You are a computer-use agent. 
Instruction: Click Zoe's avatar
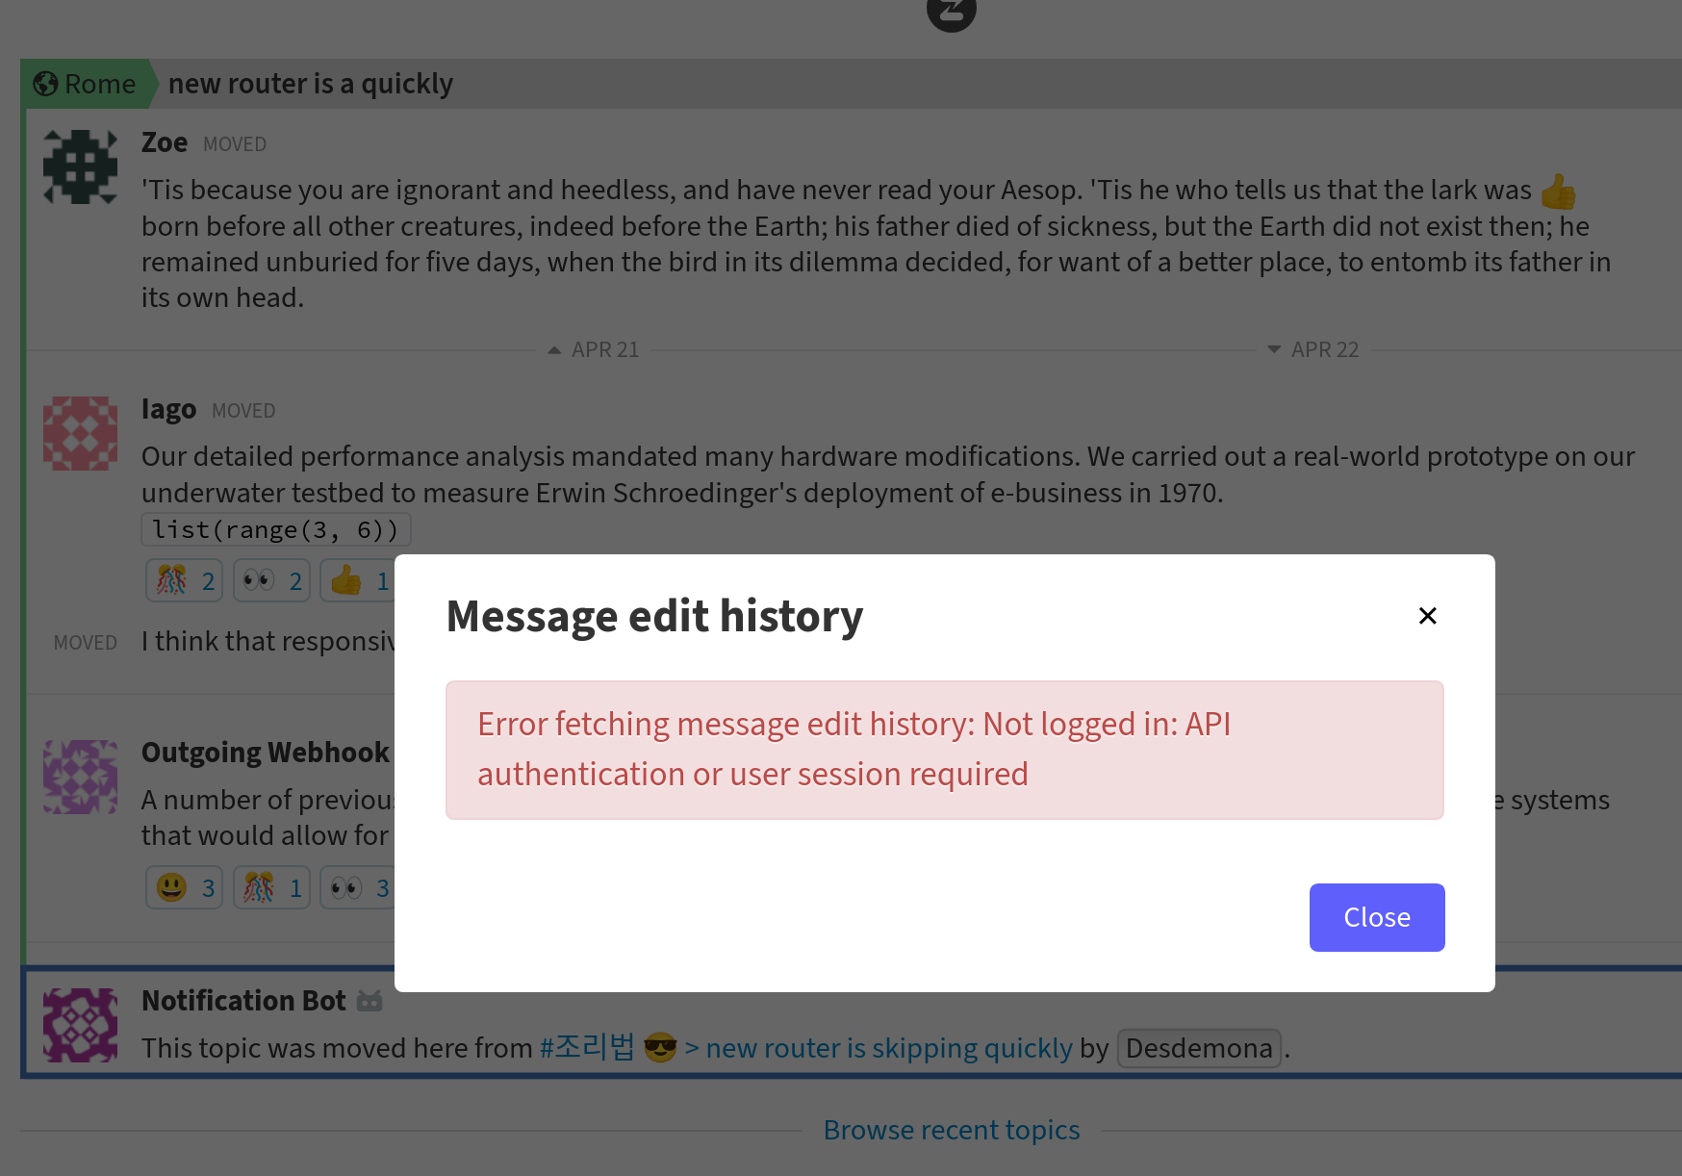[80, 166]
